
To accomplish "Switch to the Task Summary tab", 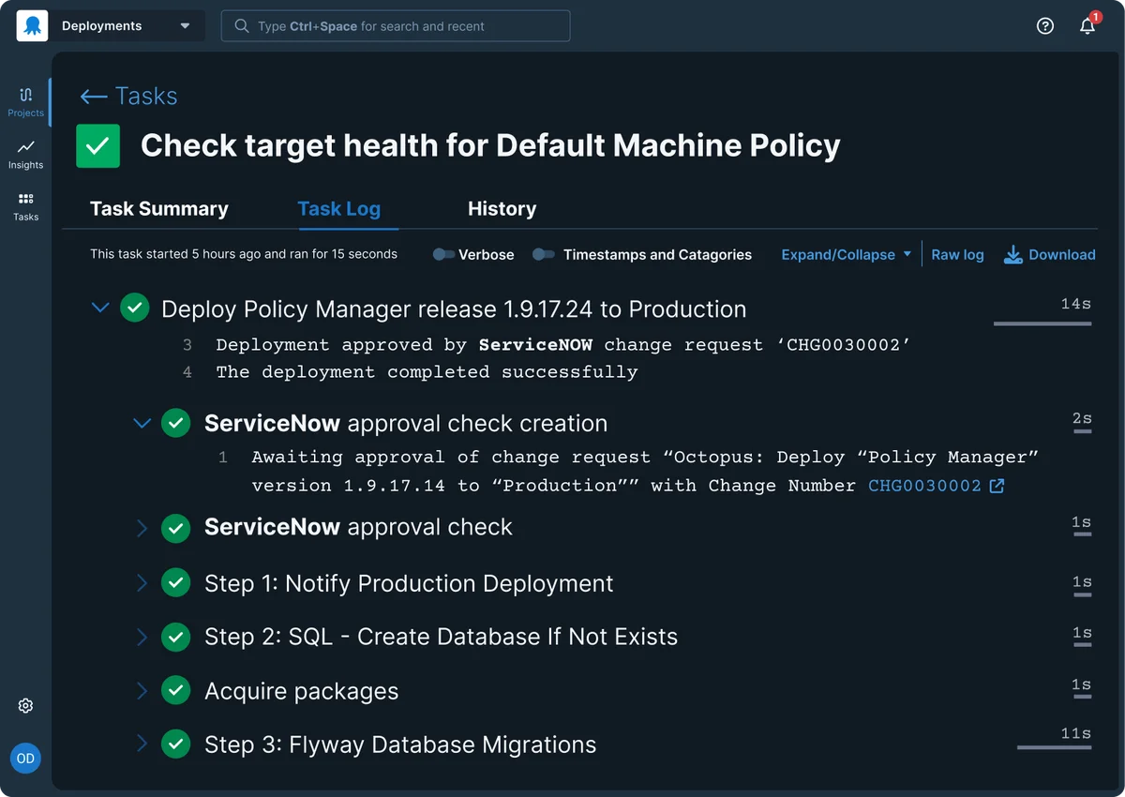I will click(159, 209).
